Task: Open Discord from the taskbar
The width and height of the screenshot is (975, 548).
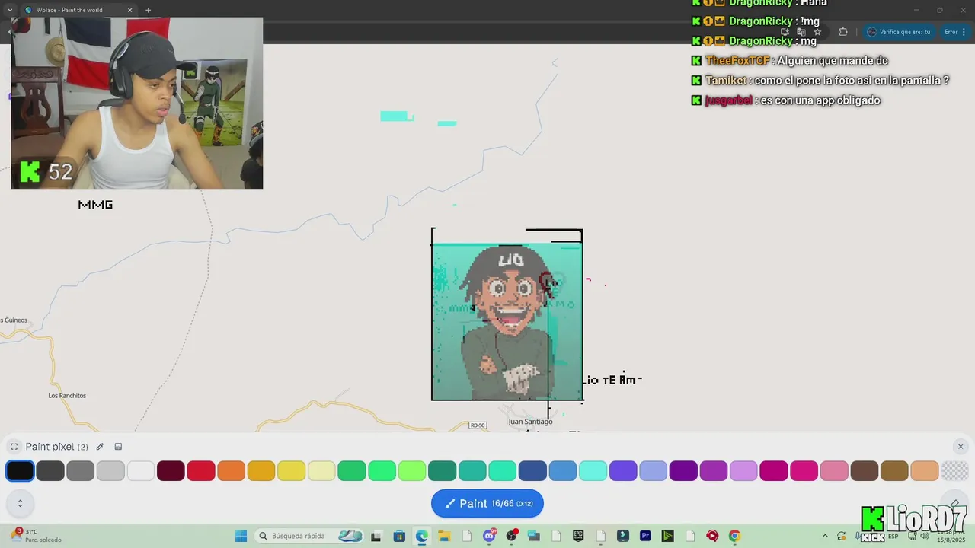Action: click(x=489, y=536)
